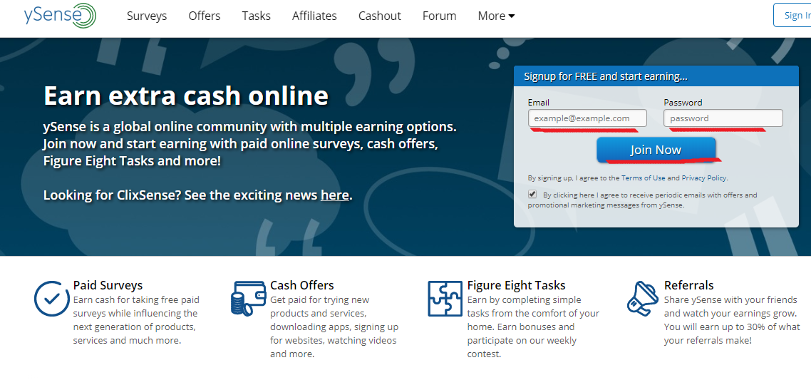Open the Forum link in navigation
This screenshot has height=380, width=811.
pyautogui.click(x=439, y=16)
